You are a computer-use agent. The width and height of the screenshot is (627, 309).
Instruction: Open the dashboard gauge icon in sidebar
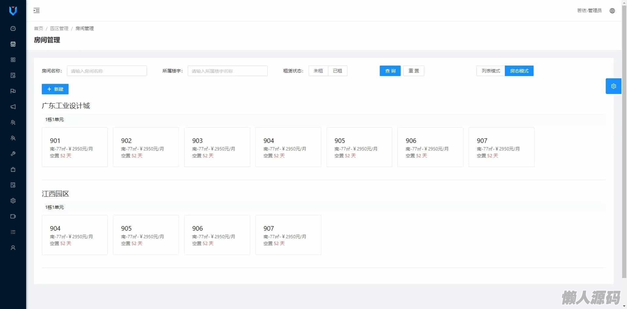coord(13,28)
